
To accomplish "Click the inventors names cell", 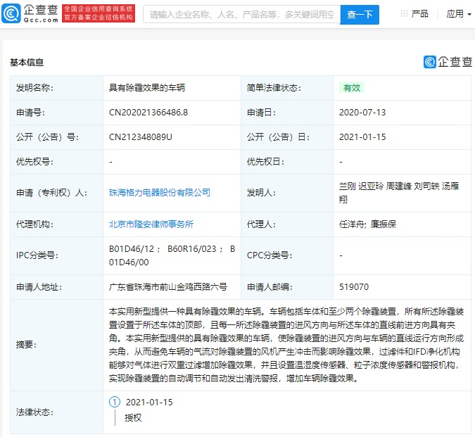I will [401, 192].
